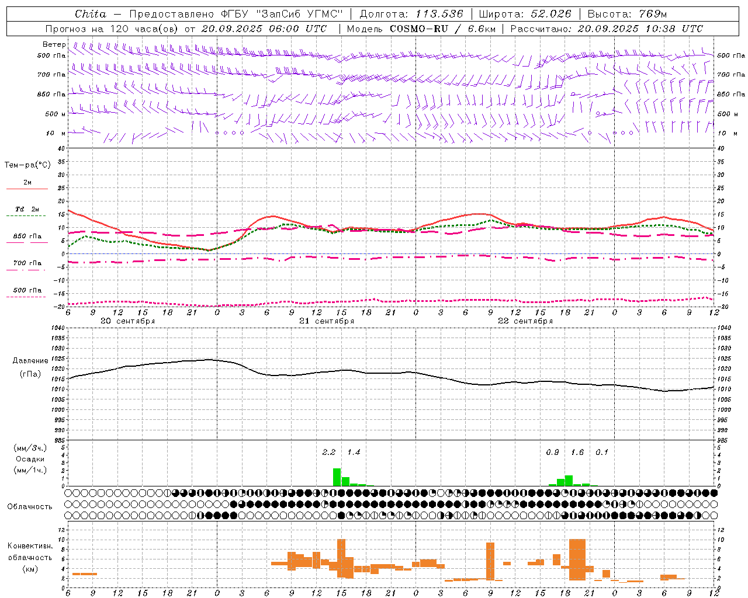Screen dimensions: 748x598
Task: Click the "Рассчитано: 20.09.2025 10:38 UTC" timestamp
Action: [607, 29]
